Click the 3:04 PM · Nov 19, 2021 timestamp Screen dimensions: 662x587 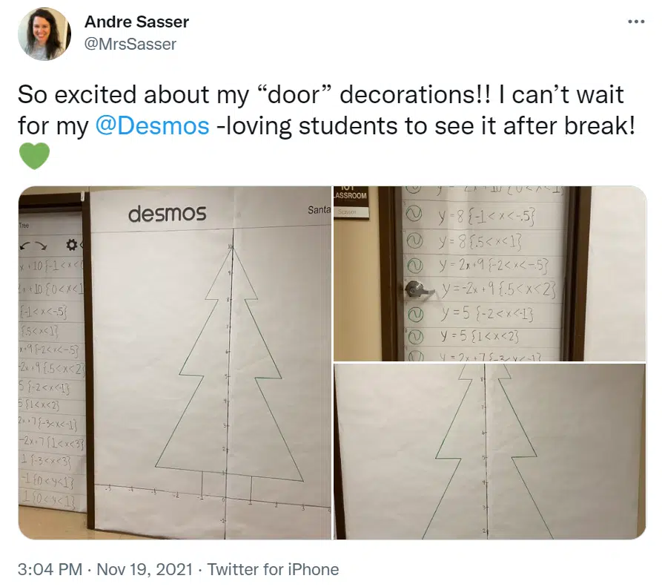coord(105,569)
